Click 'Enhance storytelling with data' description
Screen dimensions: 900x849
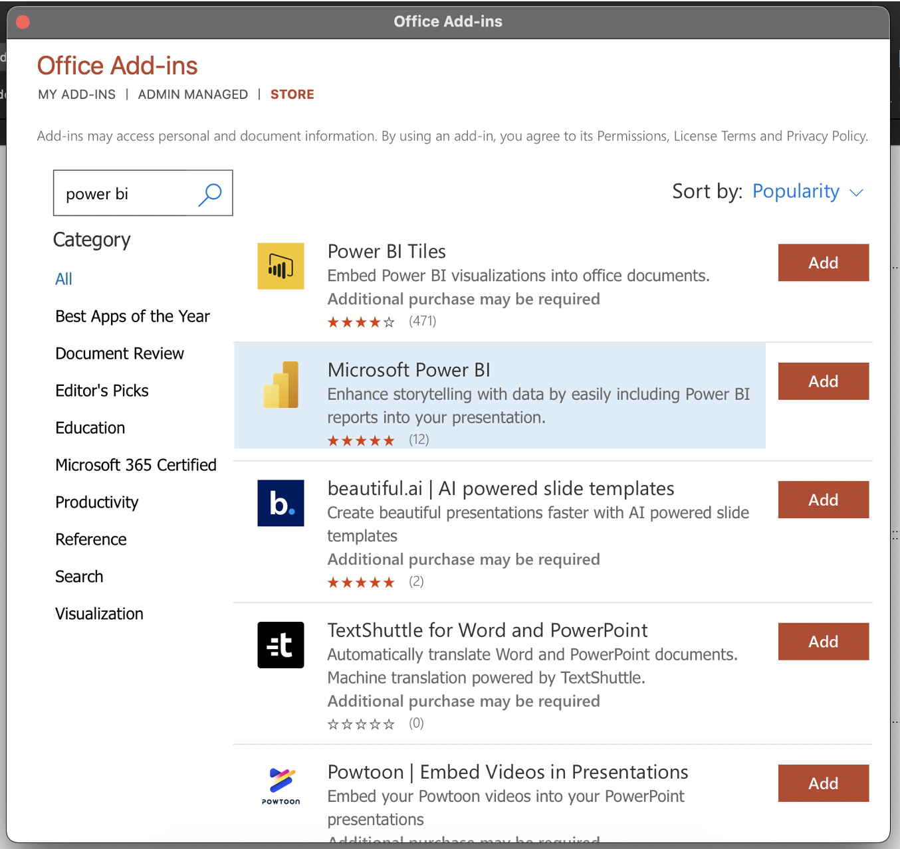[538, 406]
